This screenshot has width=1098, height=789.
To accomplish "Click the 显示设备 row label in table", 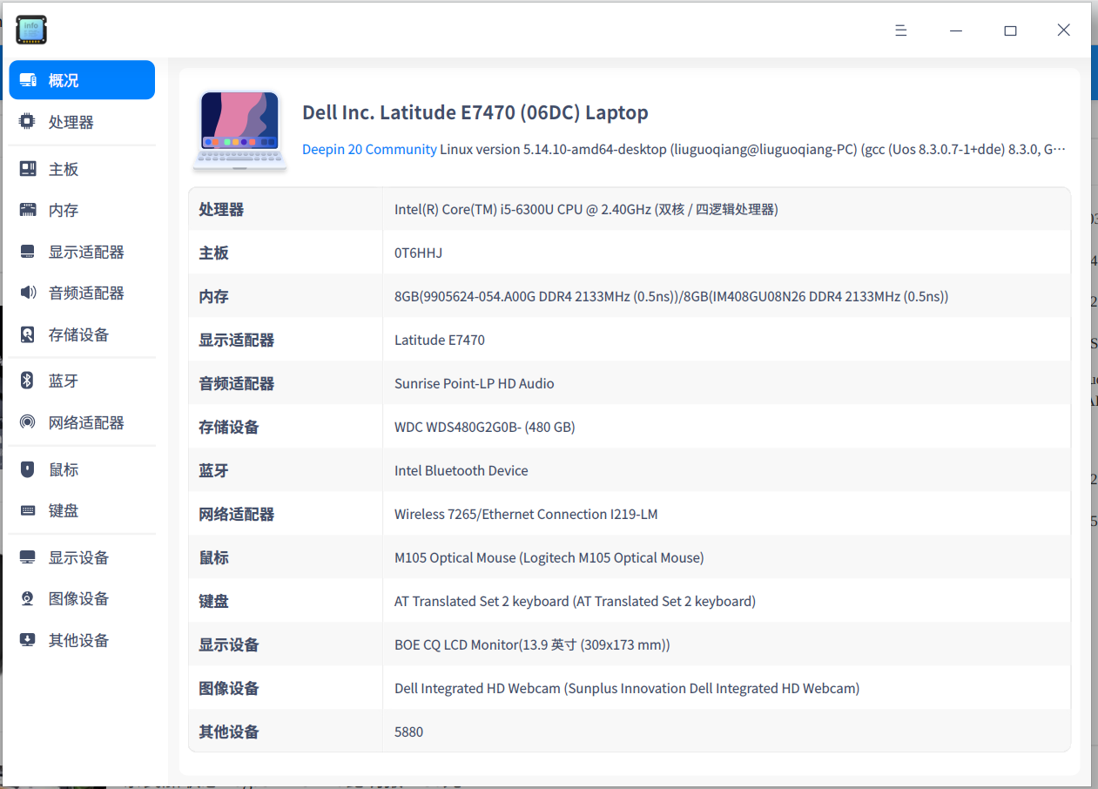I will 229,644.
